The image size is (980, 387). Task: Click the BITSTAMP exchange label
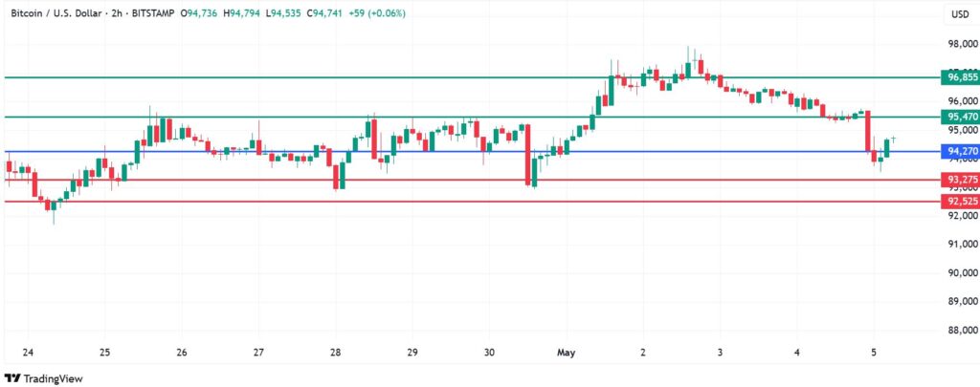point(157,13)
